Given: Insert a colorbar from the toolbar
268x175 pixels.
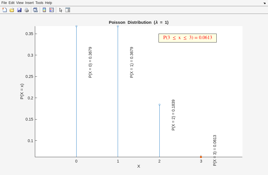Looking at the screenshot, I should [44, 10].
